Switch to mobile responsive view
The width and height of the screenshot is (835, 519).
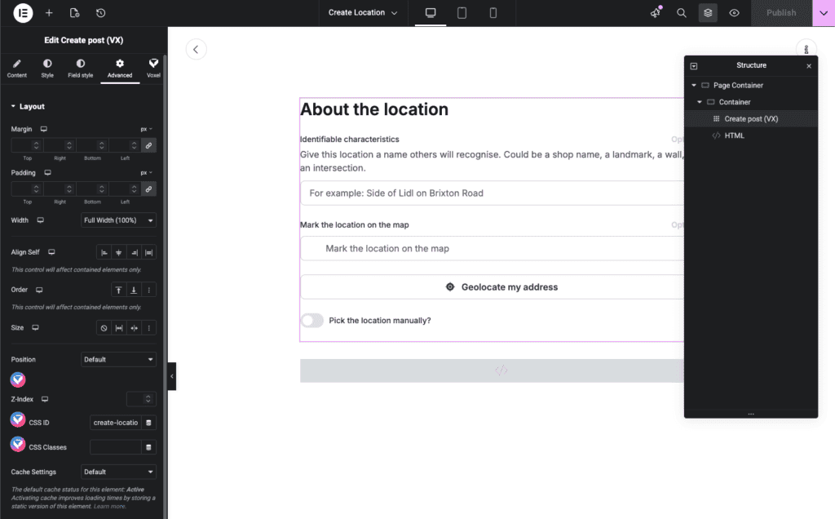493,13
